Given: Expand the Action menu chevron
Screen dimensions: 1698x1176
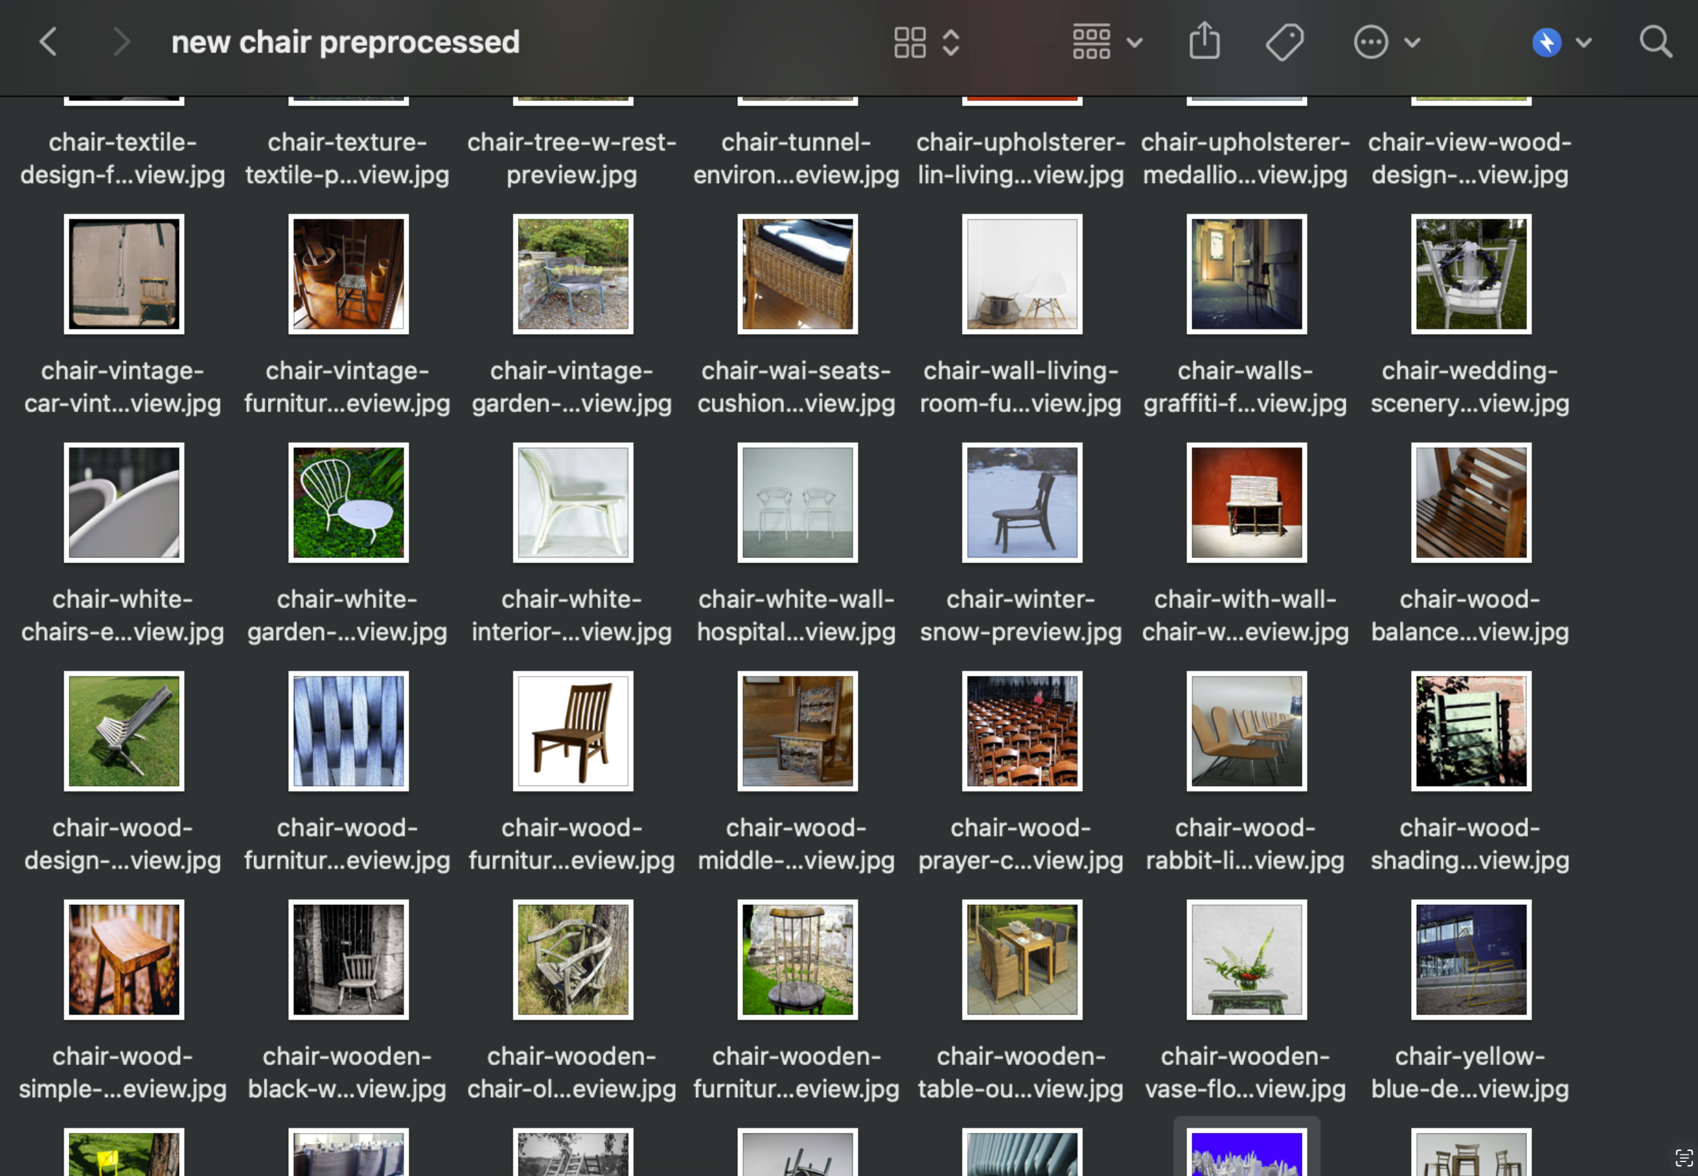Looking at the screenshot, I should [1412, 42].
